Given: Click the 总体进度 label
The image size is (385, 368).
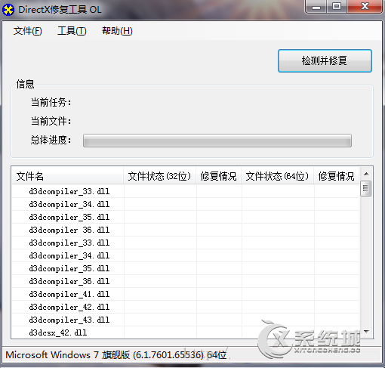Looking at the screenshot, I should pos(51,140).
